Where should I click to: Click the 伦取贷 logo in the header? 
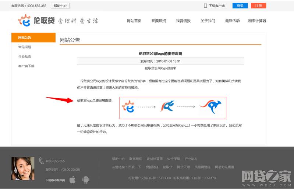pos(36,21)
